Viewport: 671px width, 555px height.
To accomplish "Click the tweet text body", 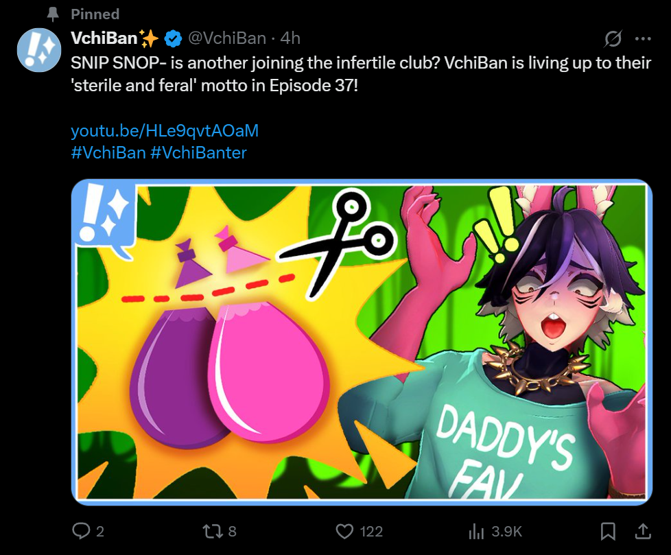I will (x=361, y=74).
